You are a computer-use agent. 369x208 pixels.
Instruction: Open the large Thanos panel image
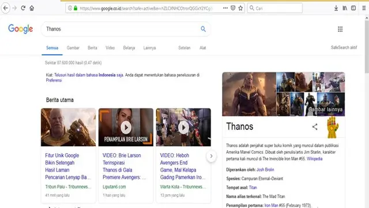[x=249, y=94]
